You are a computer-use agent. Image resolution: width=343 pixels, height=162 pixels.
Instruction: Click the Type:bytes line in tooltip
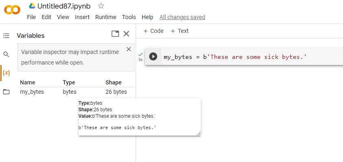click(x=90, y=103)
